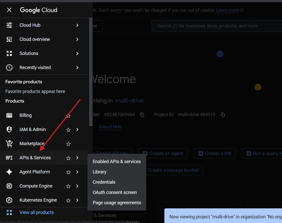Click the View all products grid icon
This screenshot has height=223, width=282.
coord(9,212)
